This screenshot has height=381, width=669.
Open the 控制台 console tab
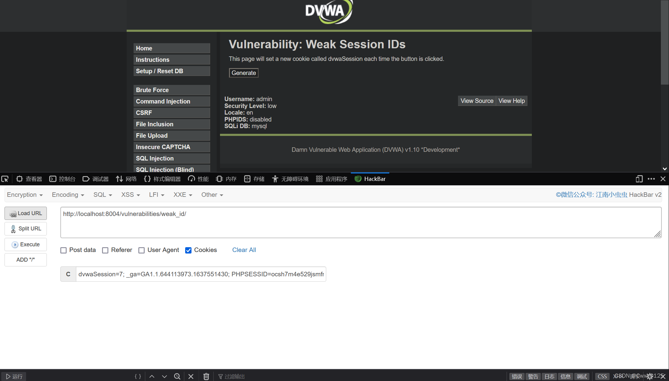[x=62, y=179]
